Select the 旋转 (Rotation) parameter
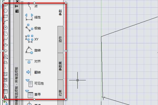The height and width of the screenshot is (105, 158). coord(33,50)
